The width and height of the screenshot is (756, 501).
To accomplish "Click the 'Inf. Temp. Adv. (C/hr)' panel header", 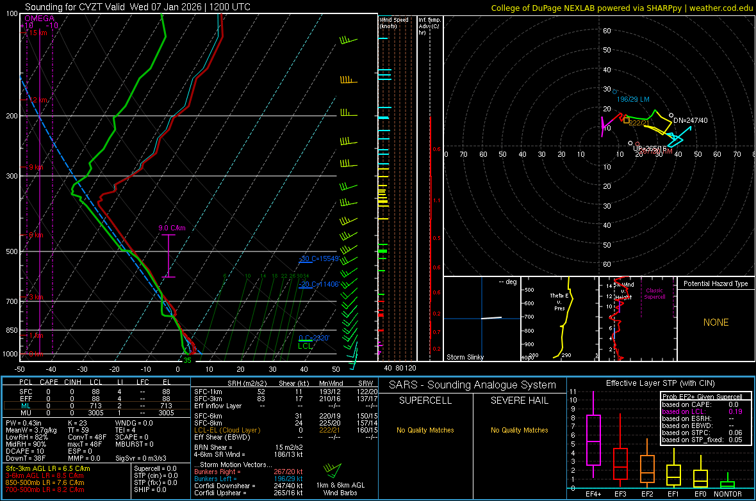I will [x=429, y=26].
